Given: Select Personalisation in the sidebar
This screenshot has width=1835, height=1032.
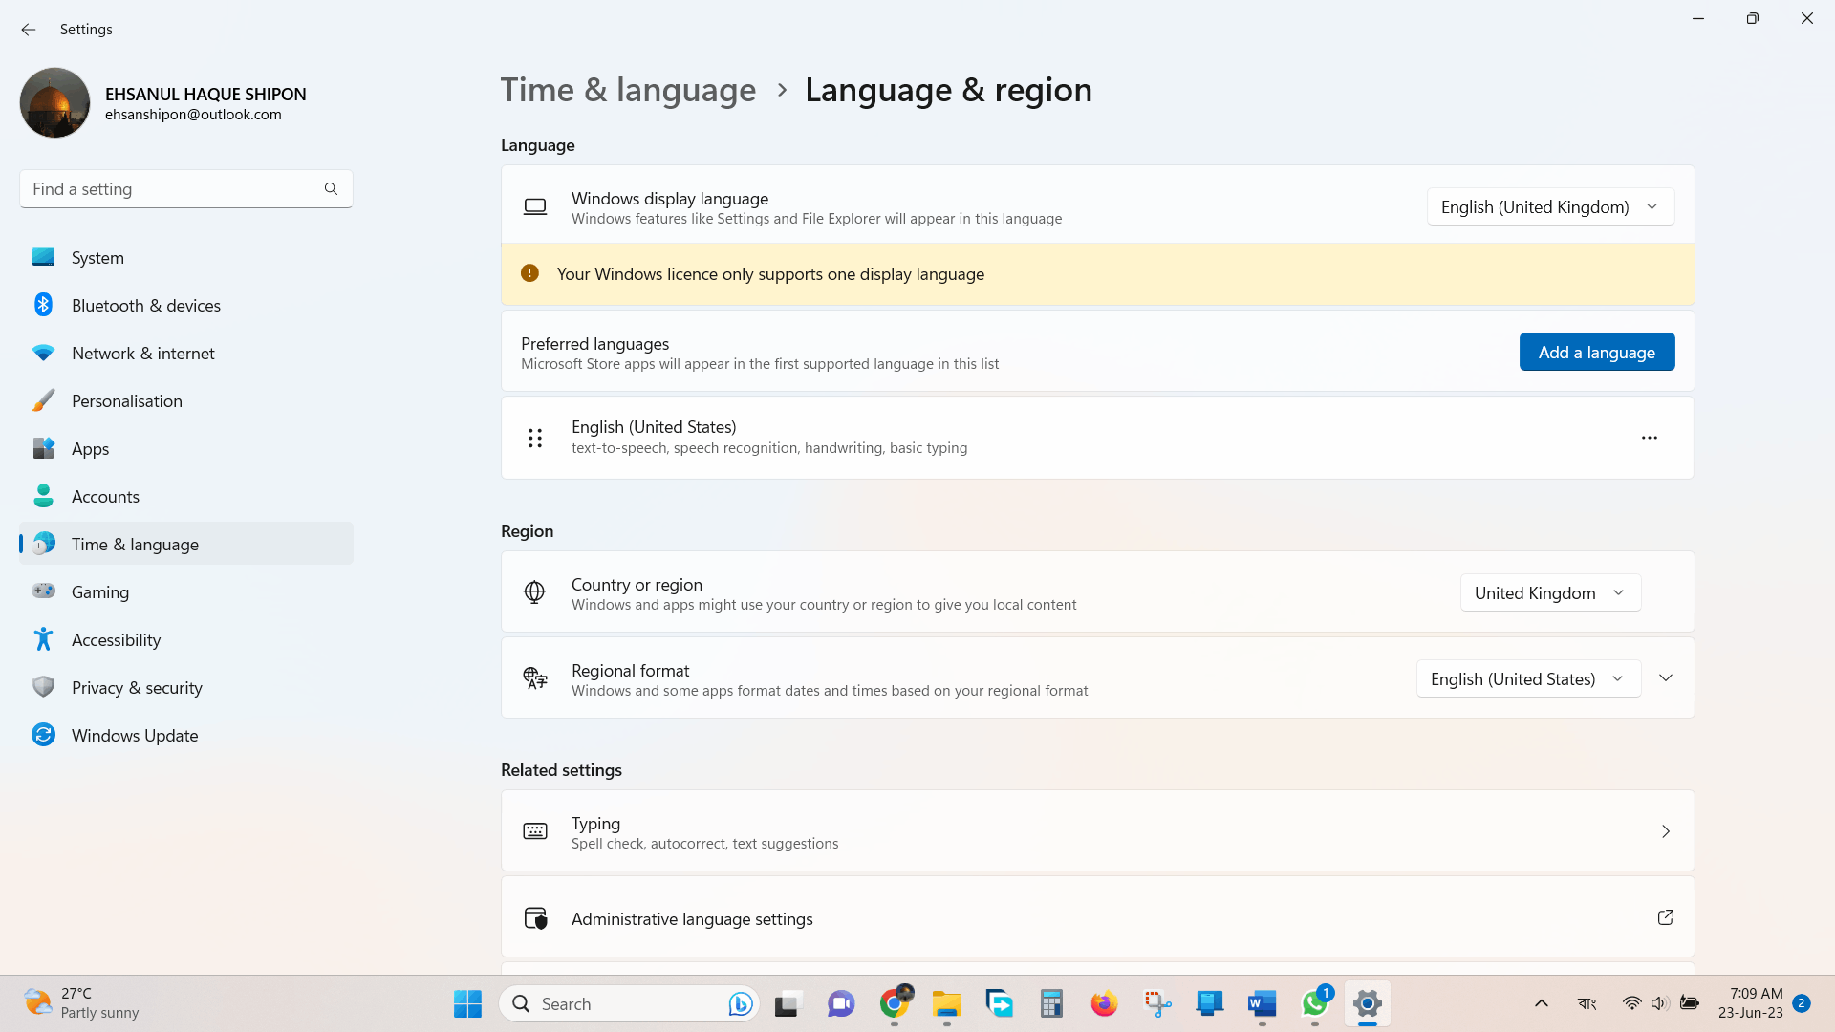Looking at the screenshot, I should click(x=186, y=401).
